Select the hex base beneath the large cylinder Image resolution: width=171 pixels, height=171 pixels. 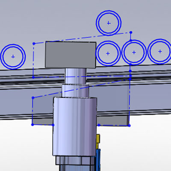pyautogui.click(x=75, y=160)
